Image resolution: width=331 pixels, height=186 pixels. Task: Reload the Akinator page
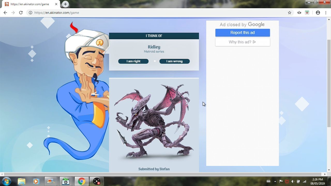pos(21,13)
